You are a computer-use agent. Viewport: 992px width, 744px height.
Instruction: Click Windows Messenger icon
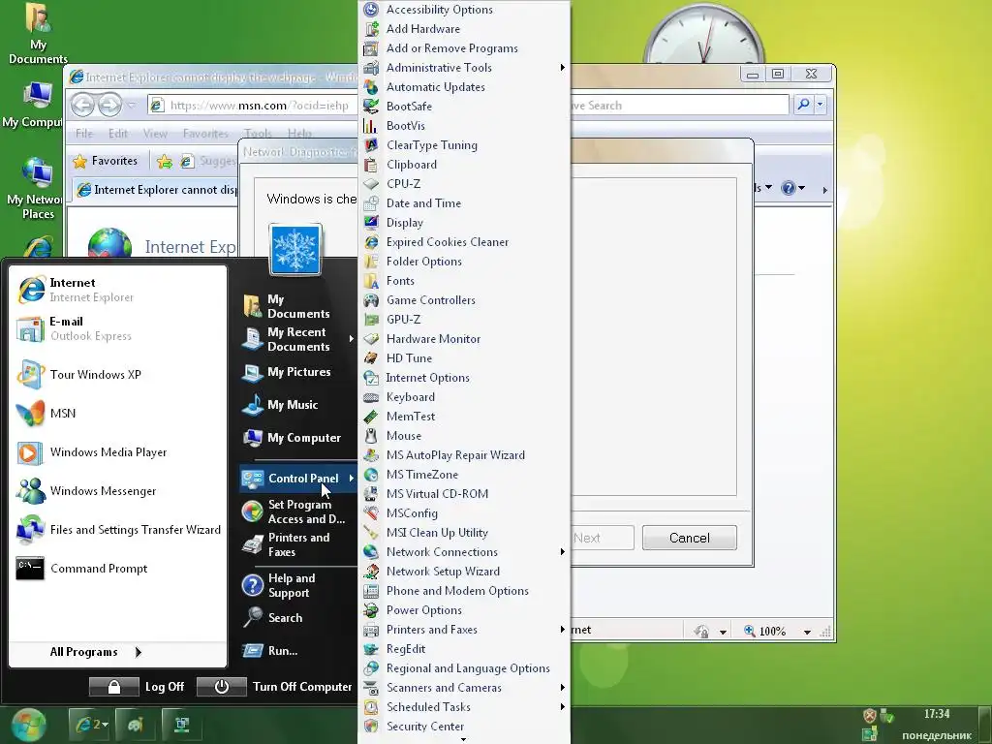pyautogui.click(x=30, y=491)
